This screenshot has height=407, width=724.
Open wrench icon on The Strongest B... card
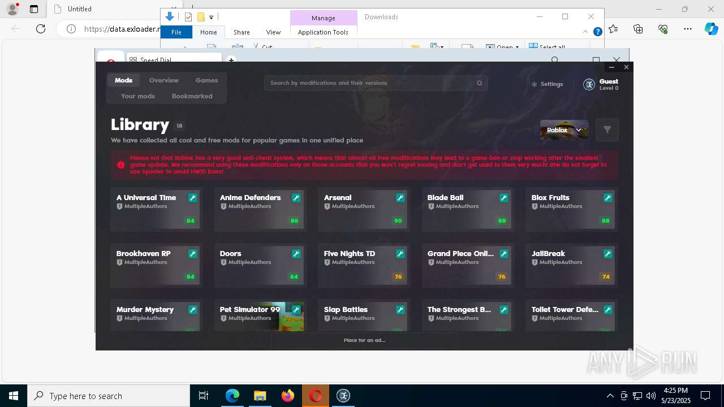click(503, 310)
